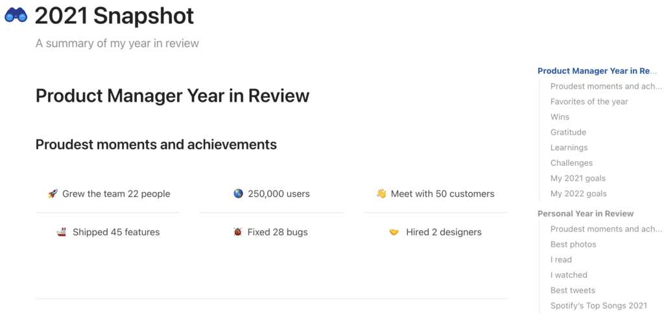Click the ship emoji beside Shipped features

pos(62,232)
